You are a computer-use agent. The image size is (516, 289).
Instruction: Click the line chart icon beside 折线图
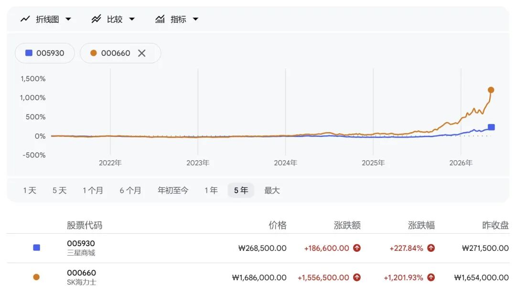[25, 19]
